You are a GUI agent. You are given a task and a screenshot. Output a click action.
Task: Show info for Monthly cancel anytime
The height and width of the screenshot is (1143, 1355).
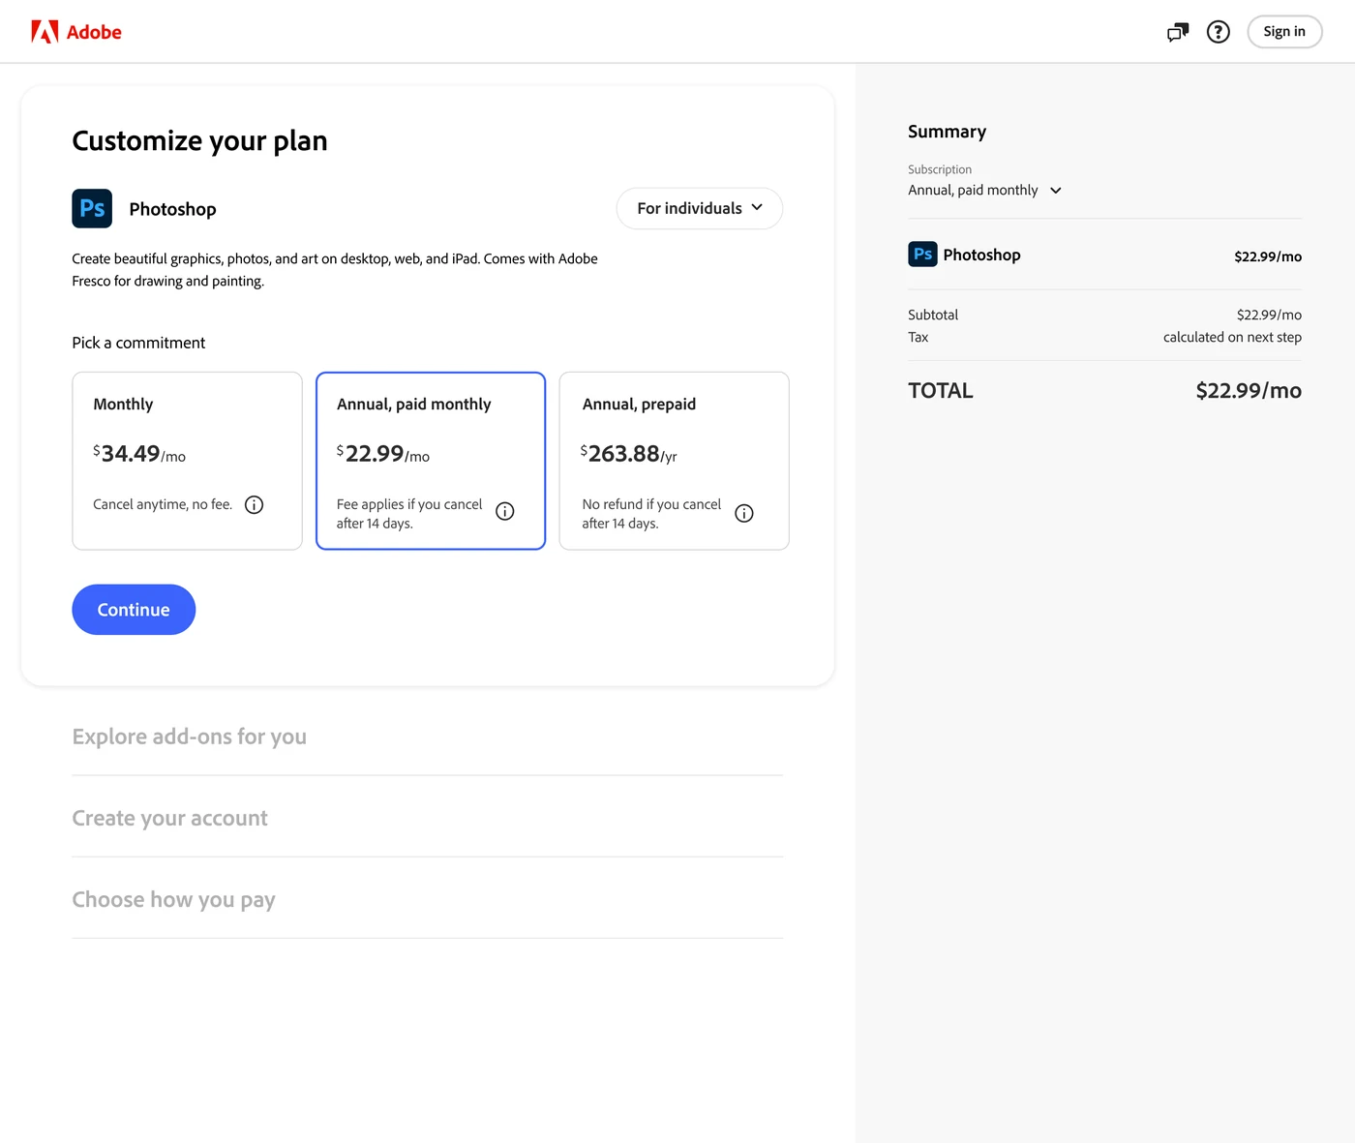tap(254, 504)
